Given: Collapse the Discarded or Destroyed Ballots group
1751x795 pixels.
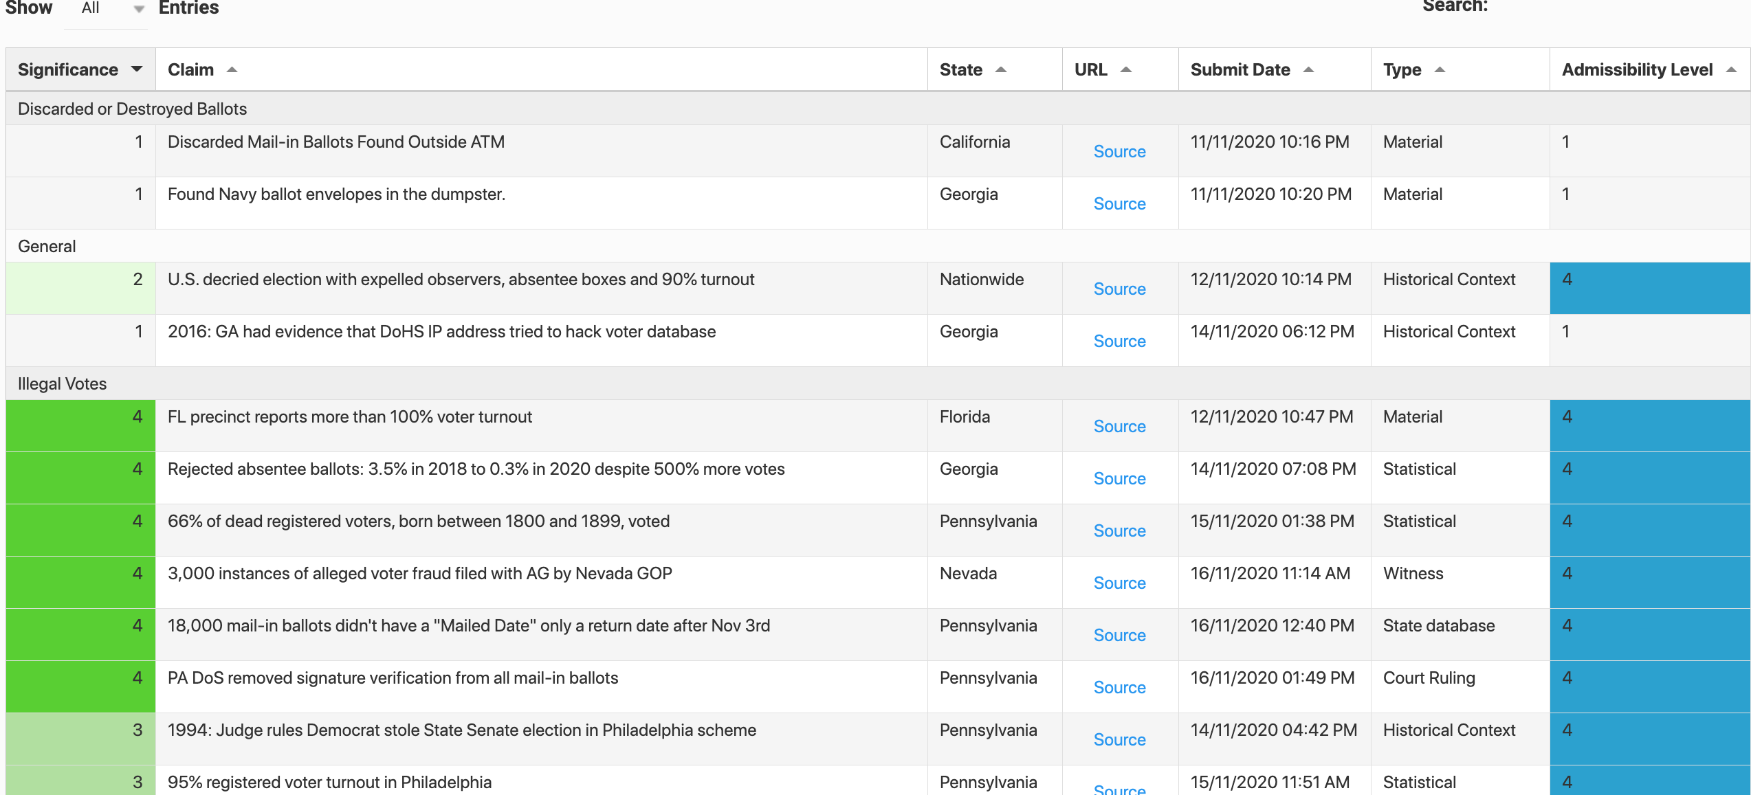Looking at the screenshot, I should coord(132,109).
